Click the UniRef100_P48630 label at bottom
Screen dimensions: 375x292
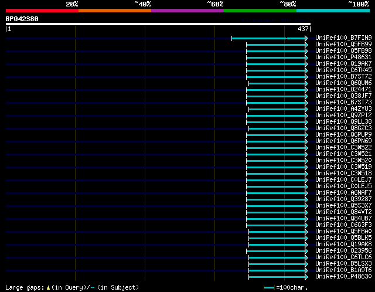[x=343, y=276]
